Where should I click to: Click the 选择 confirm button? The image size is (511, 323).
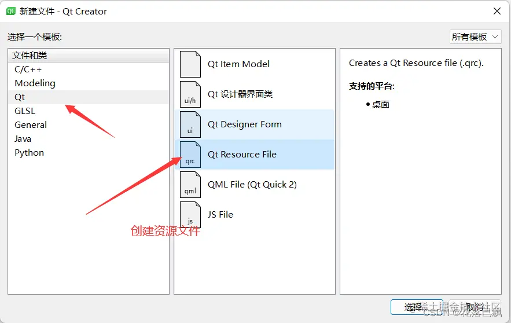pyautogui.click(x=417, y=307)
